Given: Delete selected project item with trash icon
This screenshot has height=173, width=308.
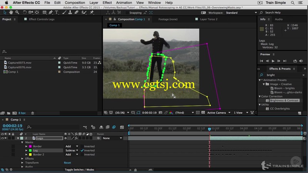Looking at the screenshot, I should [33, 113].
